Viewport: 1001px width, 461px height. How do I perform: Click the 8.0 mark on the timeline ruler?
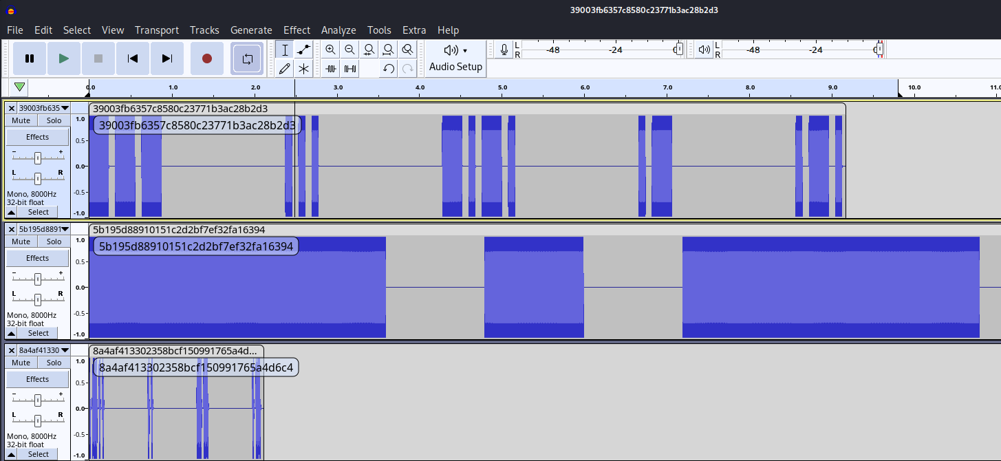pyautogui.click(x=750, y=87)
